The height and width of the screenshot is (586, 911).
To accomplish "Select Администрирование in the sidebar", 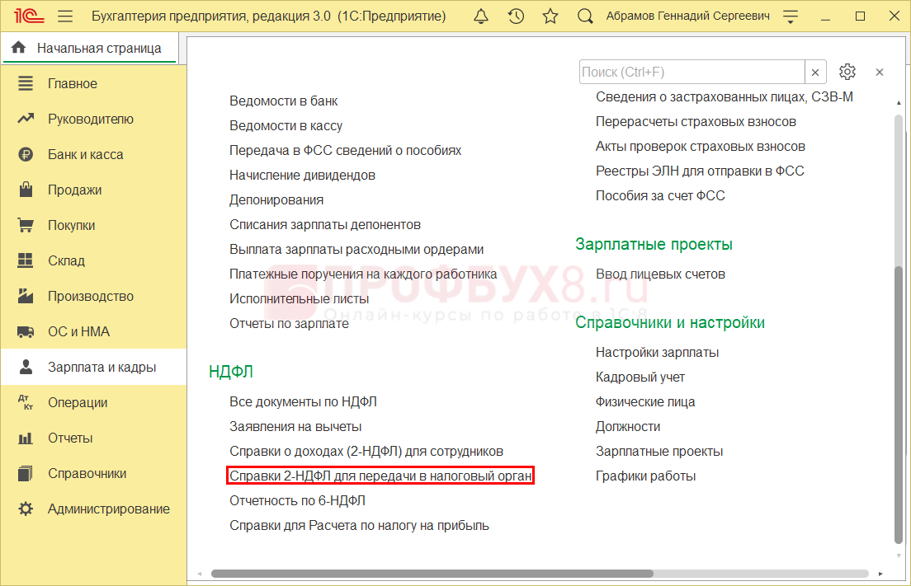I will pos(108,509).
